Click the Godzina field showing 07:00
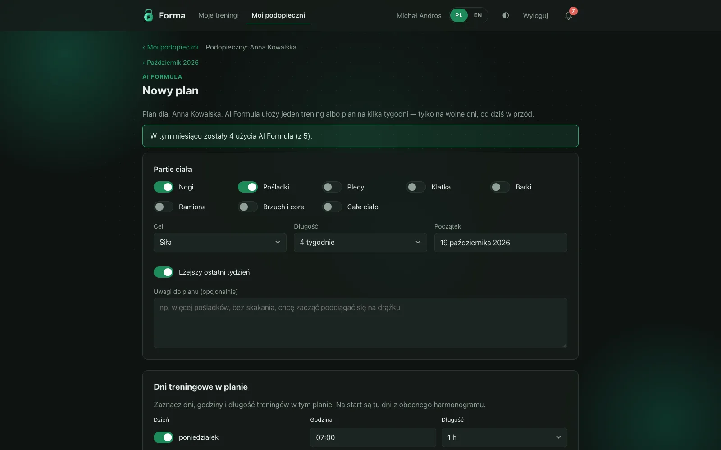 (x=373, y=437)
